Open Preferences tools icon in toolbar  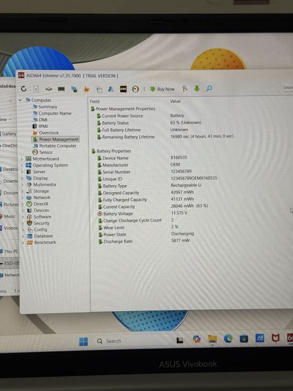tap(185, 88)
